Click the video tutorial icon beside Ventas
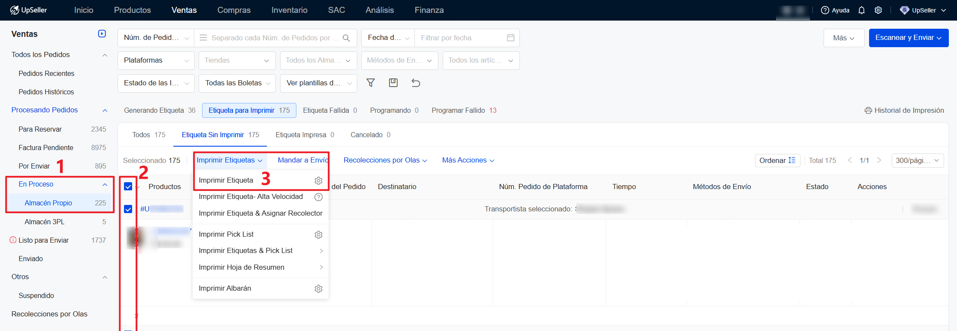 tap(102, 34)
